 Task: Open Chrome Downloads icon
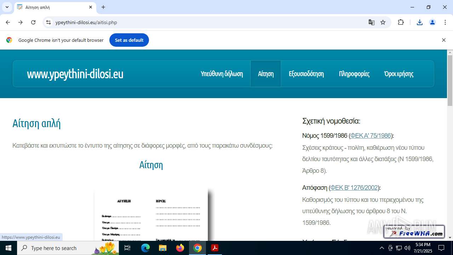[420, 22]
